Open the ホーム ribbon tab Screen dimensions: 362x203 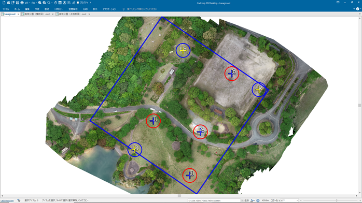[x=17, y=9]
